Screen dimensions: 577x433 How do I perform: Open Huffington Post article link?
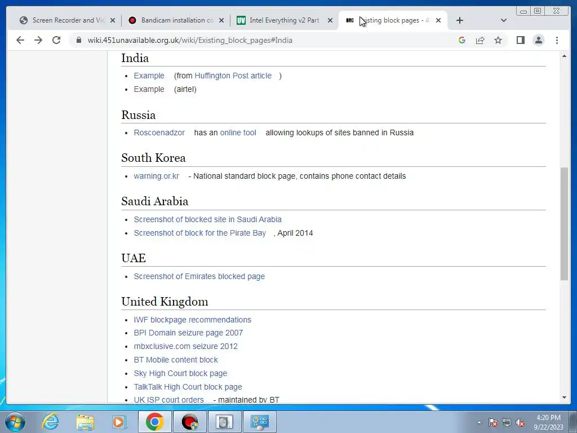(x=233, y=76)
